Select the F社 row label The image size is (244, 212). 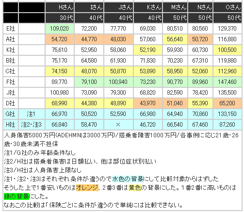[11, 82]
